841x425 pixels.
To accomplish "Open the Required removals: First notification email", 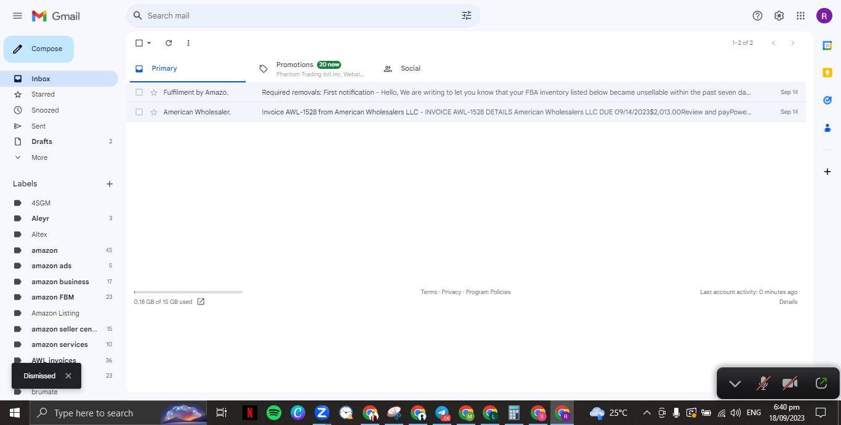I will pyautogui.click(x=466, y=92).
